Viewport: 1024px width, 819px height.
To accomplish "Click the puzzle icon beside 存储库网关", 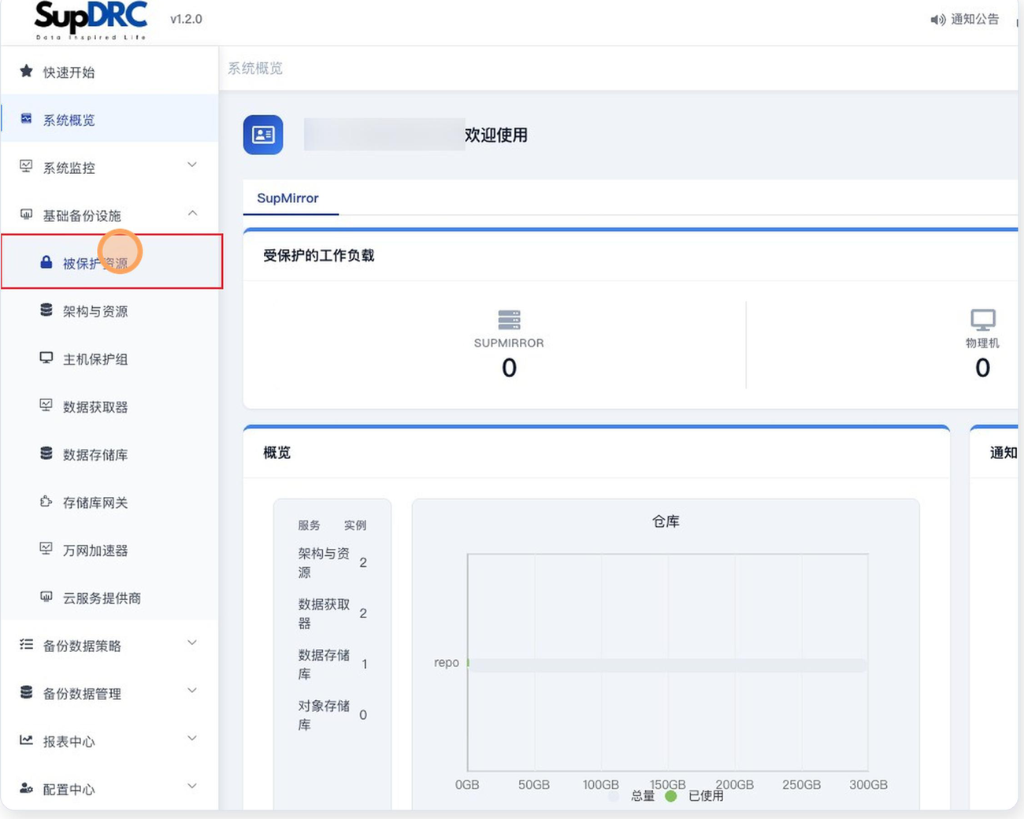I will (46, 502).
